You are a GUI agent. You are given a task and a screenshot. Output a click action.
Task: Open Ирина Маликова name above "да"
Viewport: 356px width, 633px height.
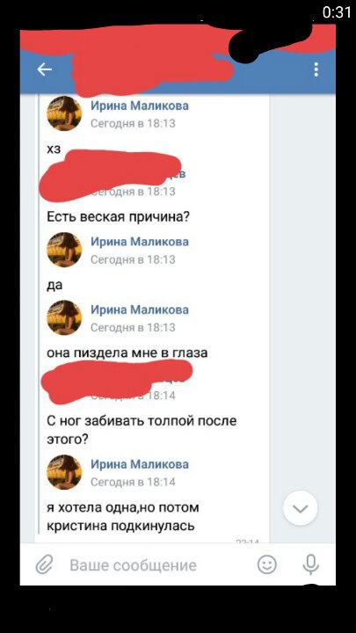click(x=140, y=242)
